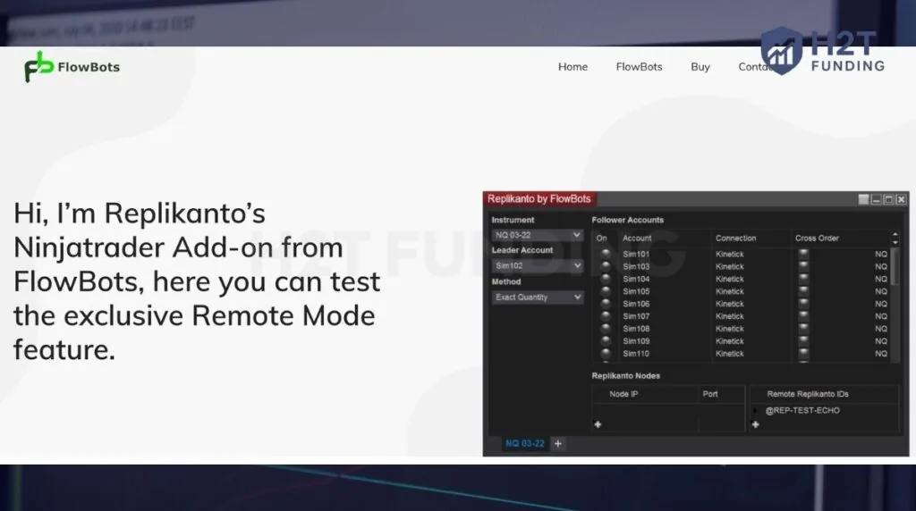
Task: Toggle Cross Order checkbox for Sim108
Action: [804, 329]
